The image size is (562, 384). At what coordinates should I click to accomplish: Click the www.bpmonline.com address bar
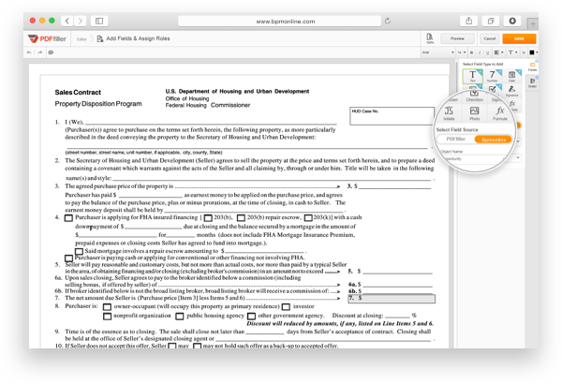pos(279,22)
